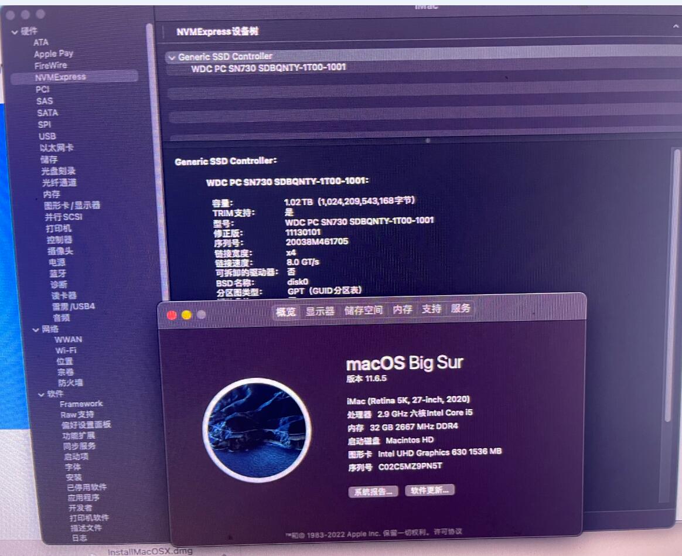Open 已停用软件 entry
Viewport: 682px width, 556px height.
tap(87, 487)
